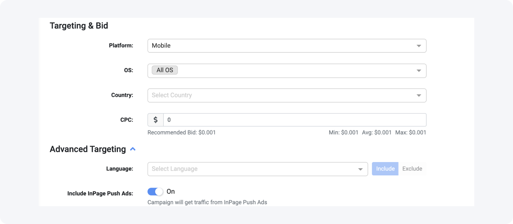Collapse the Advanced Targeting section chevron
The height and width of the screenshot is (224, 513).
tap(133, 149)
